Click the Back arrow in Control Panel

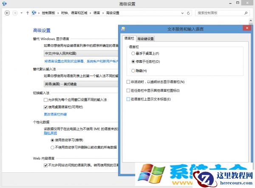[7, 13]
